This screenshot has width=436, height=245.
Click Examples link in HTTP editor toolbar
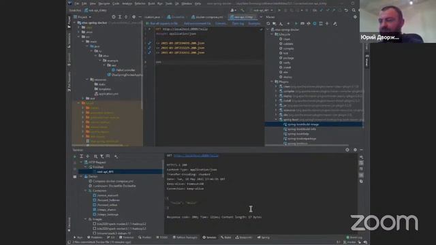coord(254,24)
